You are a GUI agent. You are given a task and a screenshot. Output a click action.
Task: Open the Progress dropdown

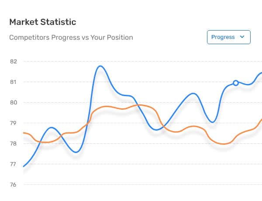(x=228, y=37)
